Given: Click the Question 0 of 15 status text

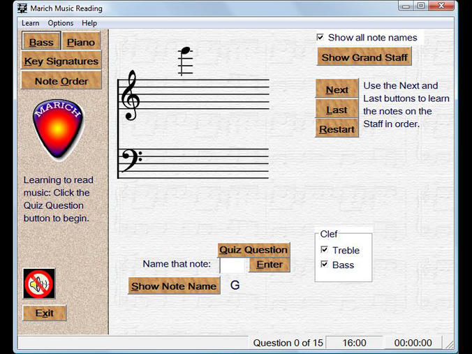Looking at the screenshot, I should 288,343.
